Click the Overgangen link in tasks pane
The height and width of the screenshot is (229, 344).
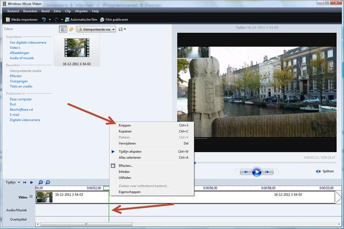20,81
